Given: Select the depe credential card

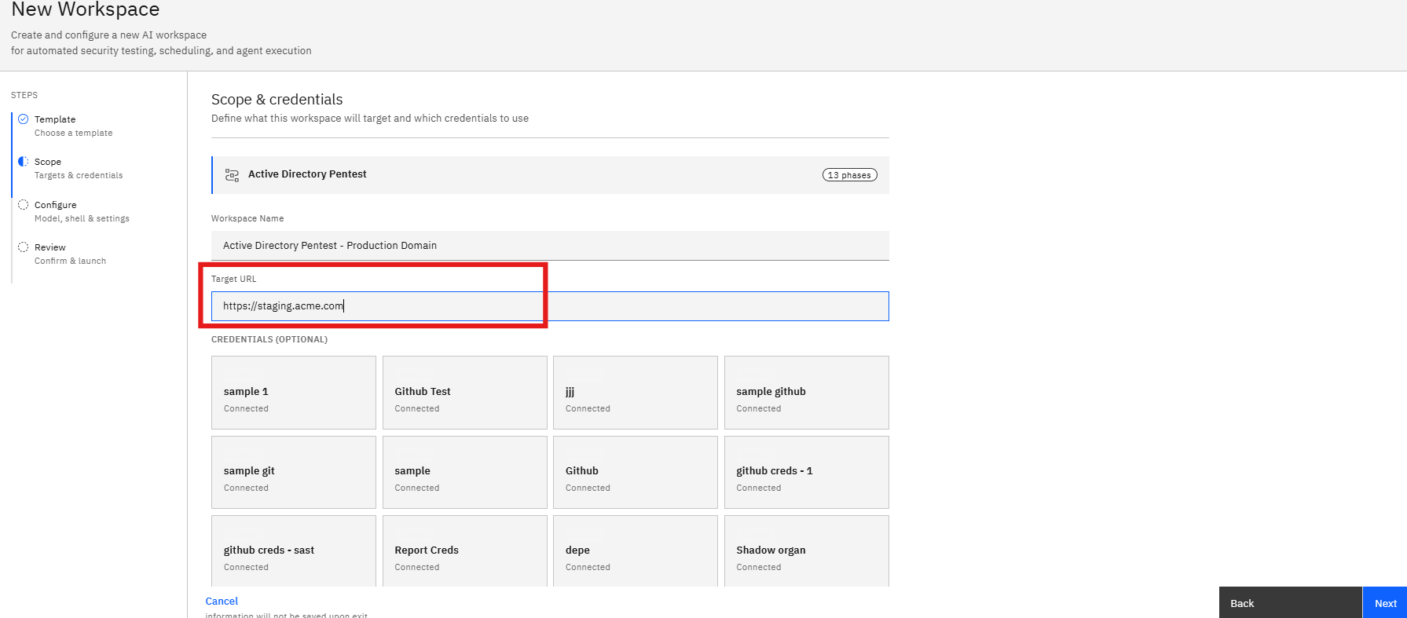Looking at the screenshot, I should (636, 551).
